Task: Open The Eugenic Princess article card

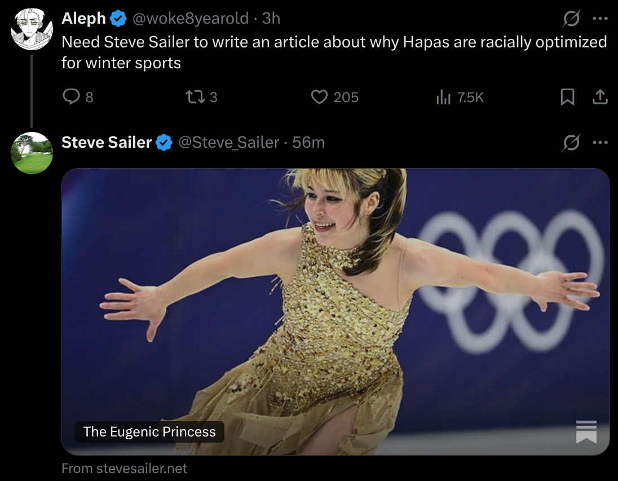Action: 336,311
